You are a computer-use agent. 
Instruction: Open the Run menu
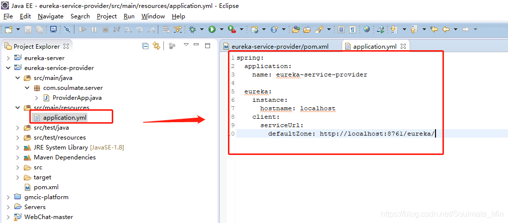click(x=129, y=16)
